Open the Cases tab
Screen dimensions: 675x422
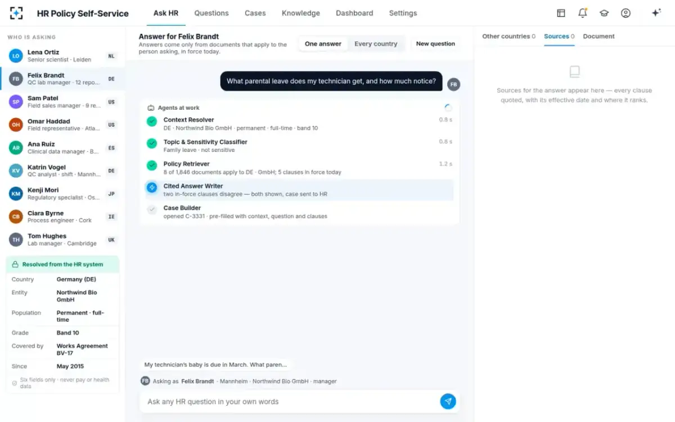coord(255,13)
